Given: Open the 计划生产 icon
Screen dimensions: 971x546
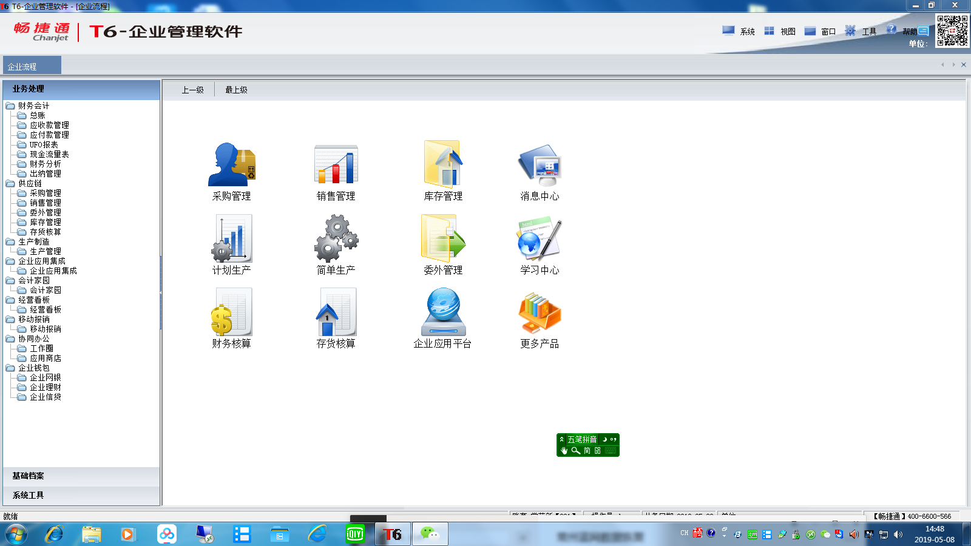Looking at the screenshot, I should (232, 238).
